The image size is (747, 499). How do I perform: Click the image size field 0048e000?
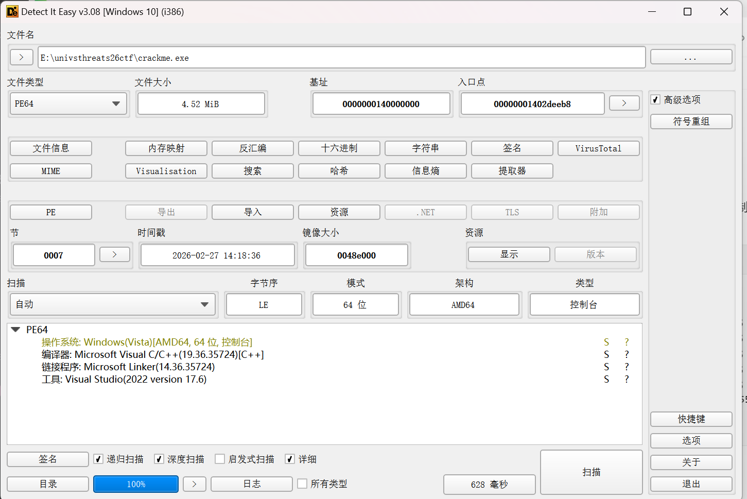[x=357, y=255]
